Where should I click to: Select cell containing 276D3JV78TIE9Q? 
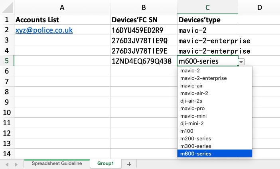tap(144, 40)
